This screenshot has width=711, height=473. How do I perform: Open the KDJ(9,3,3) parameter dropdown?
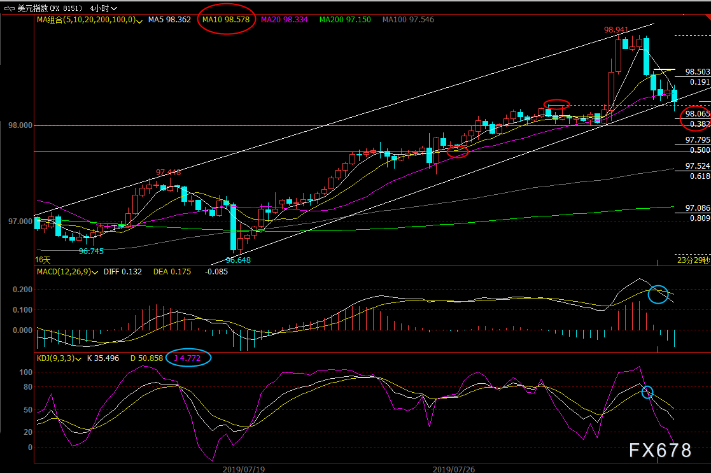(78, 358)
